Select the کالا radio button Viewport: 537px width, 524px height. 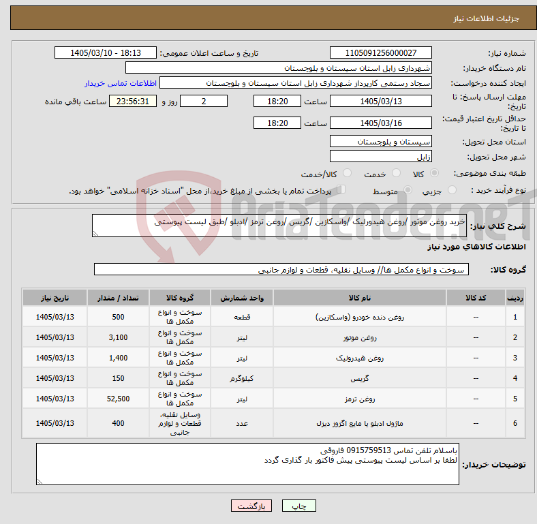click(x=434, y=173)
